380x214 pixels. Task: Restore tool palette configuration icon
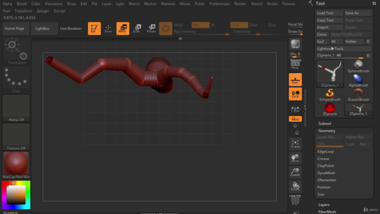point(374,4)
